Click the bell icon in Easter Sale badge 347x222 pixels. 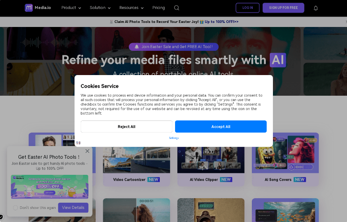[x=136, y=46]
